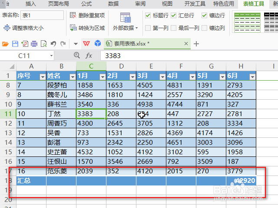Image resolution: width=278 pixels, height=208 pixels.
Task: Apply the black-gray table style thumbnail
Action: (271, 23)
